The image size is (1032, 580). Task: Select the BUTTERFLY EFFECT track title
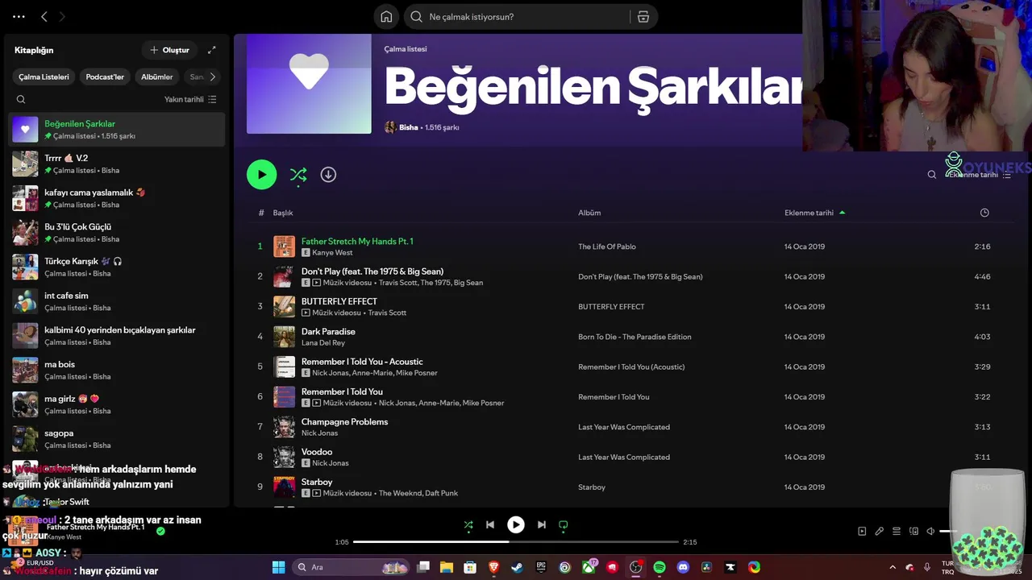[x=339, y=301]
